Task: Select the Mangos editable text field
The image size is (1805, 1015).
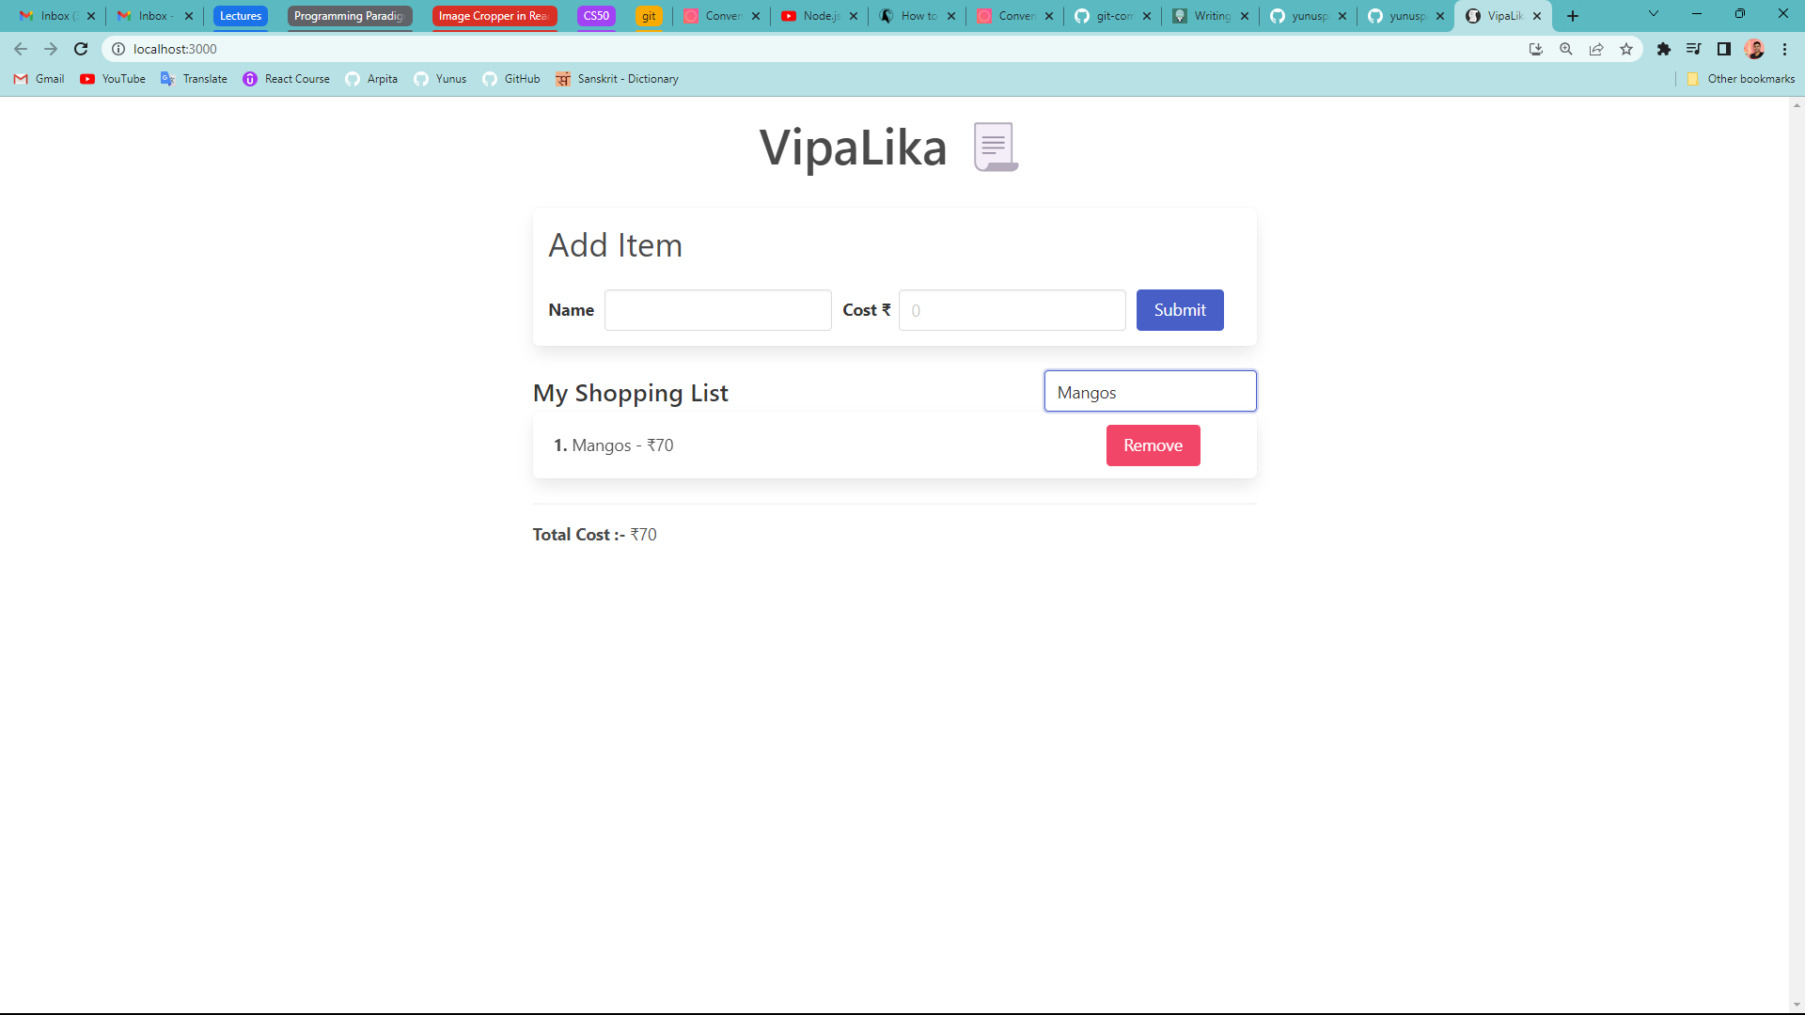Action: tap(1151, 390)
